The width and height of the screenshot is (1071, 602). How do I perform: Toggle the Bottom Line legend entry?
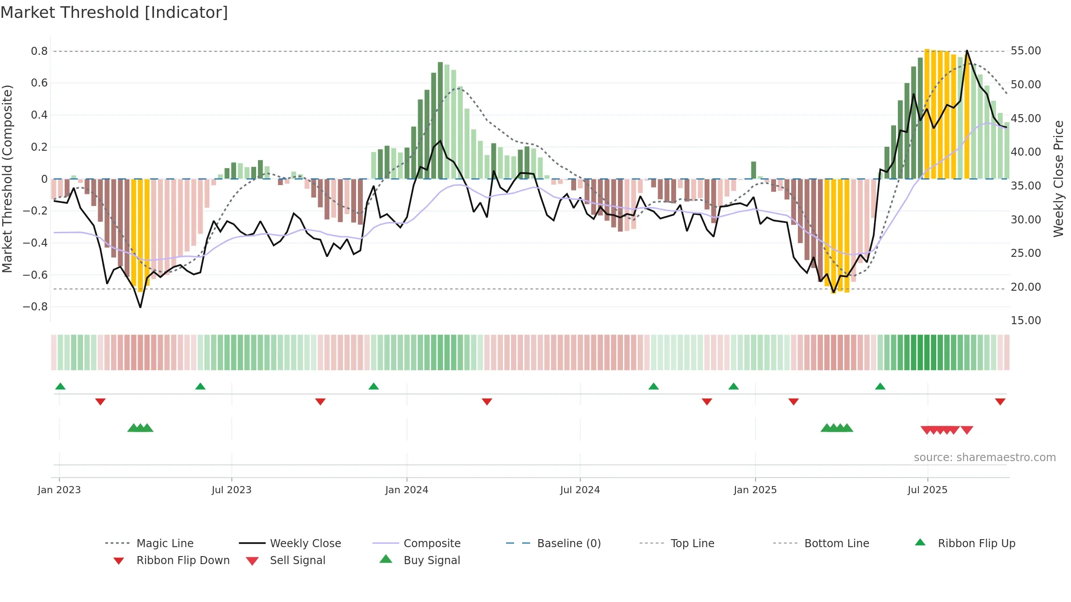click(821, 543)
